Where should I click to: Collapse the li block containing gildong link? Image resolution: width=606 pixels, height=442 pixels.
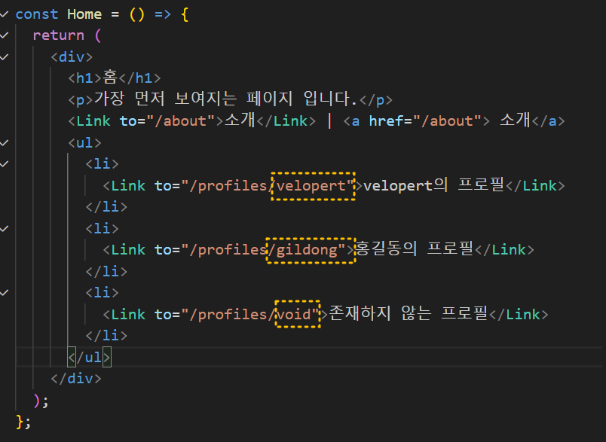tap(5, 228)
